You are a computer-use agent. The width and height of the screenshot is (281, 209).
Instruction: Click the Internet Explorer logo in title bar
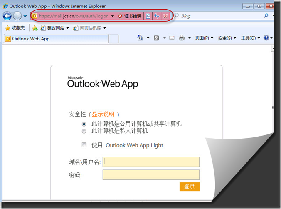pos(5,6)
